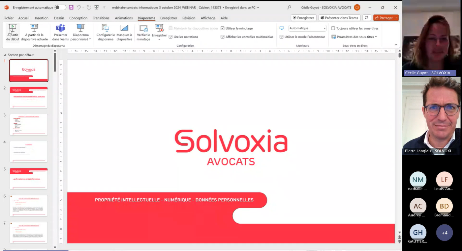
Task: Click the search magnifier in title bar
Action: click(x=289, y=7)
